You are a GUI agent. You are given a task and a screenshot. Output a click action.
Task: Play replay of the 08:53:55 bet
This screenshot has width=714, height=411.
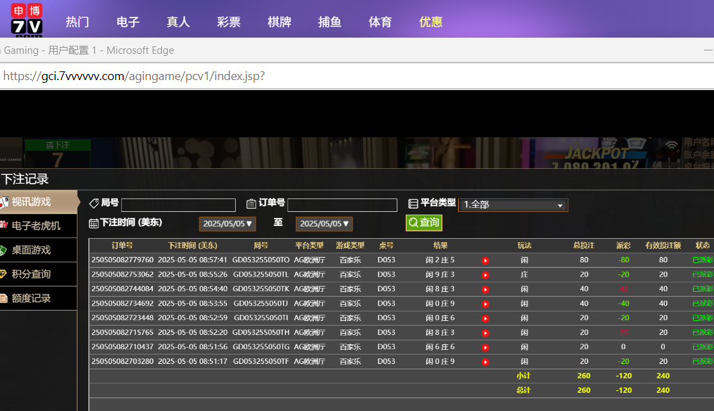(485, 303)
